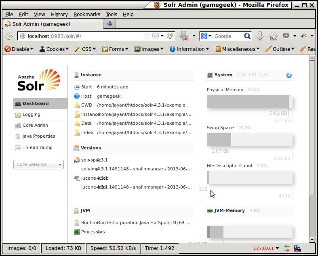
Task: Open the Forms toolbar dropdown
Action: (115, 49)
